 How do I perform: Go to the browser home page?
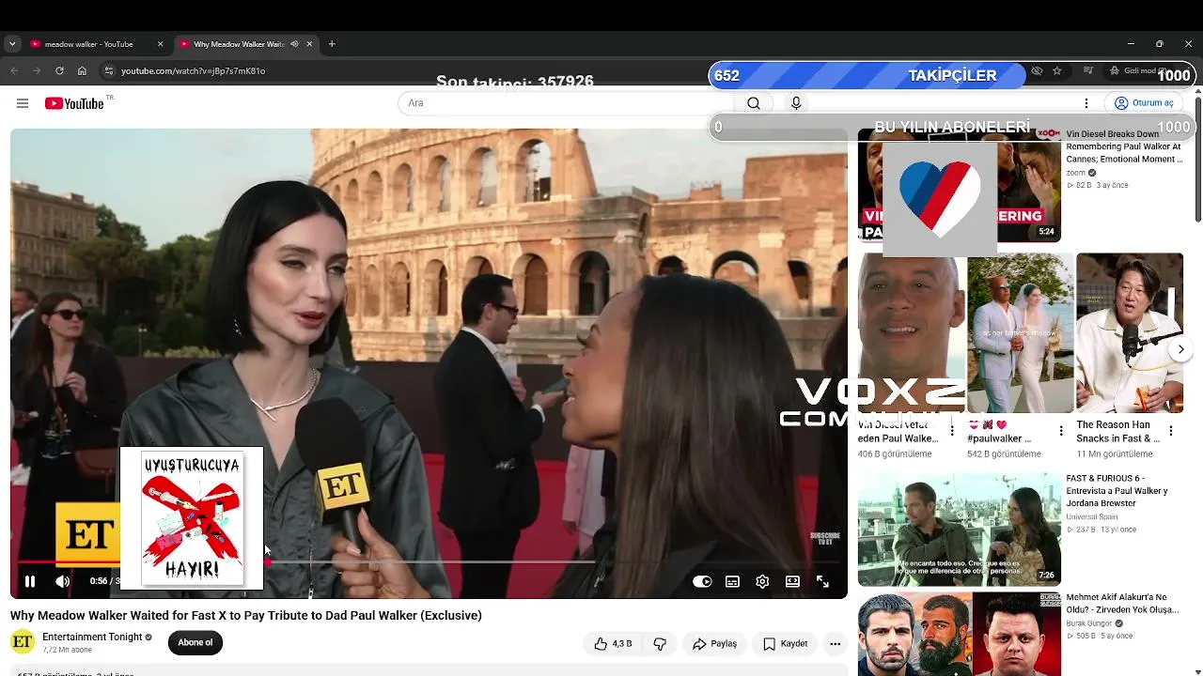[82, 70]
